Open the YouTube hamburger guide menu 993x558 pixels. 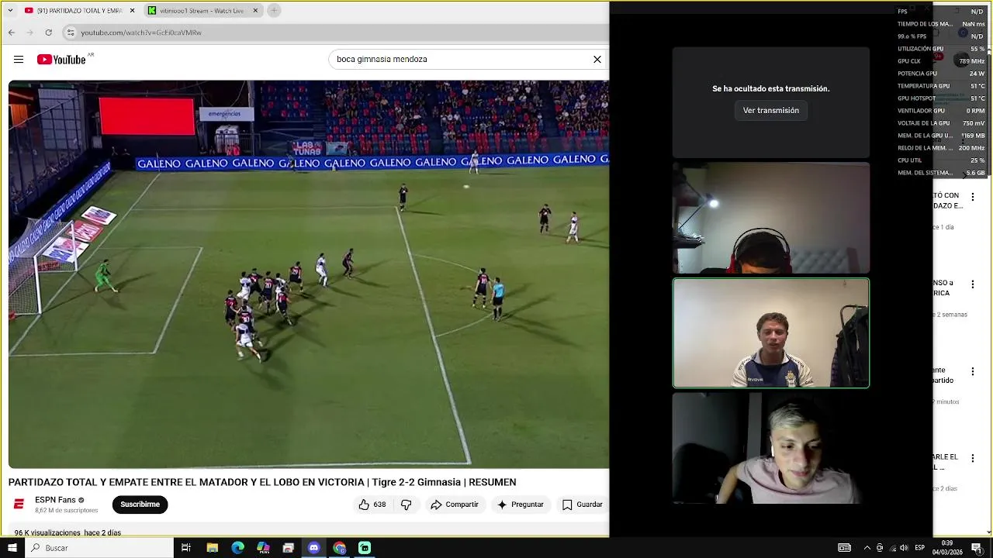pos(19,60)
